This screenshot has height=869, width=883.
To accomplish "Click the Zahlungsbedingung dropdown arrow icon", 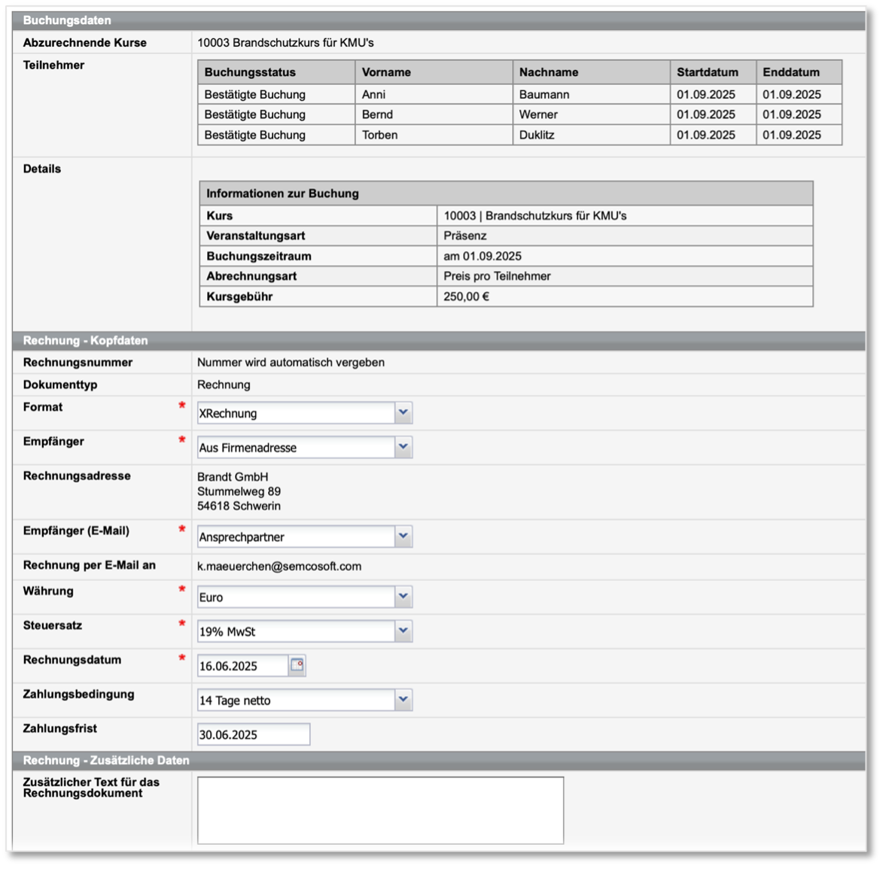I will pos(403,699).
